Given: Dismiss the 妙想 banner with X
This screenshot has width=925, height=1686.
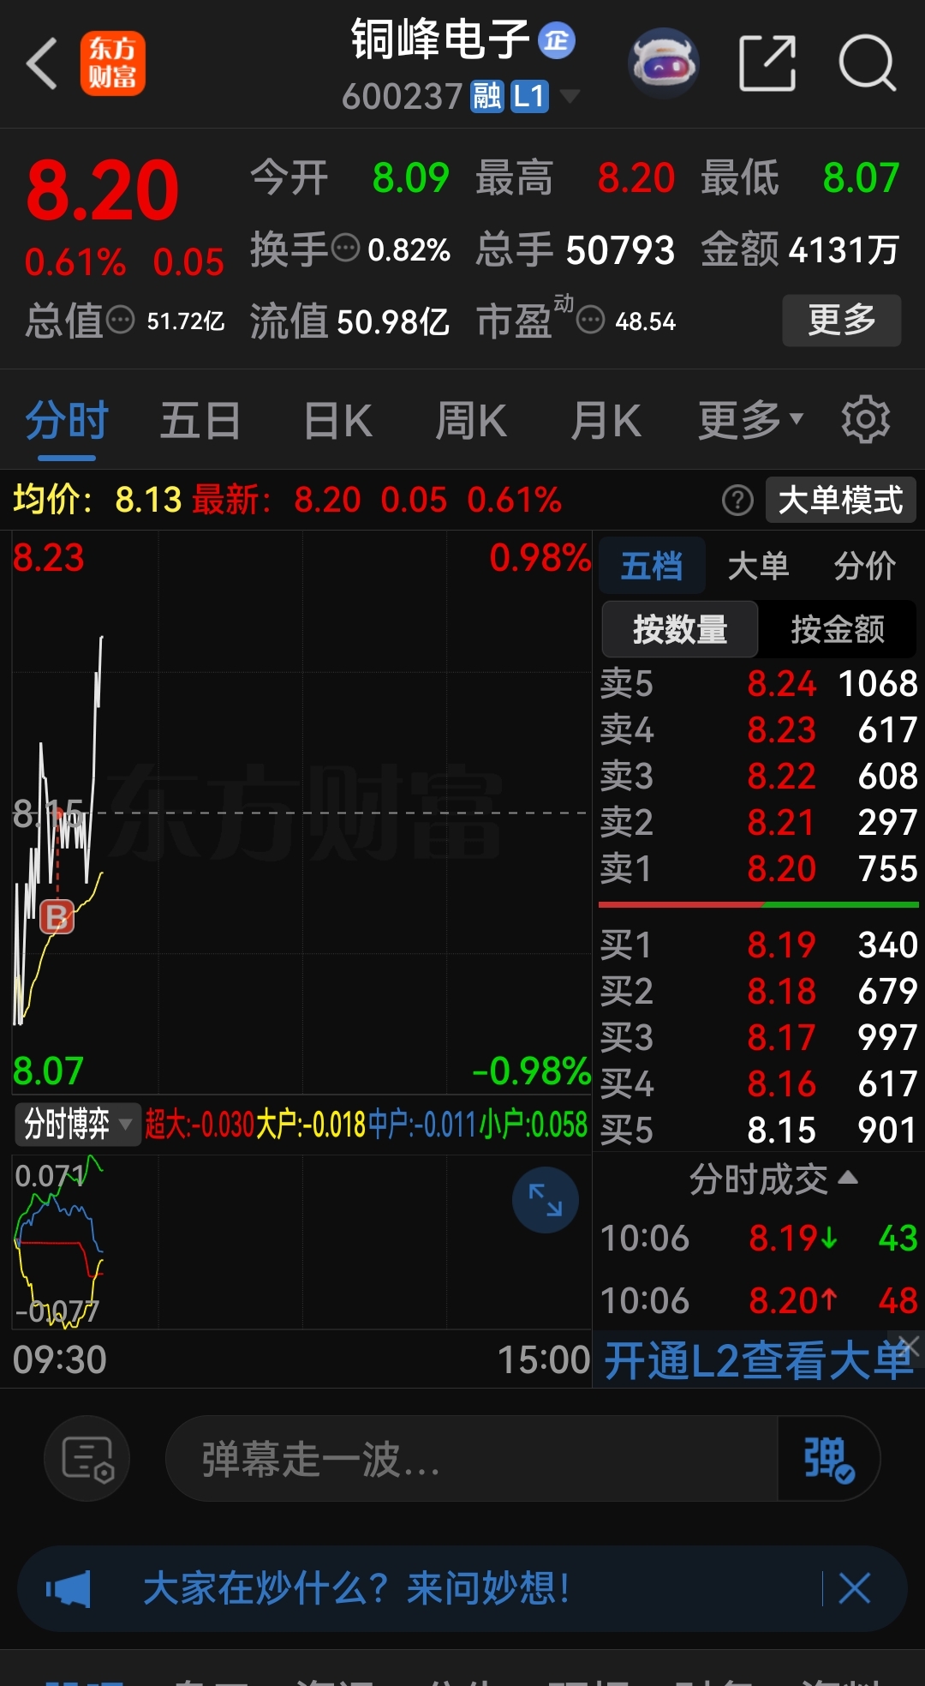Looking at the screenshot, I should click(x=855, y=1588).
